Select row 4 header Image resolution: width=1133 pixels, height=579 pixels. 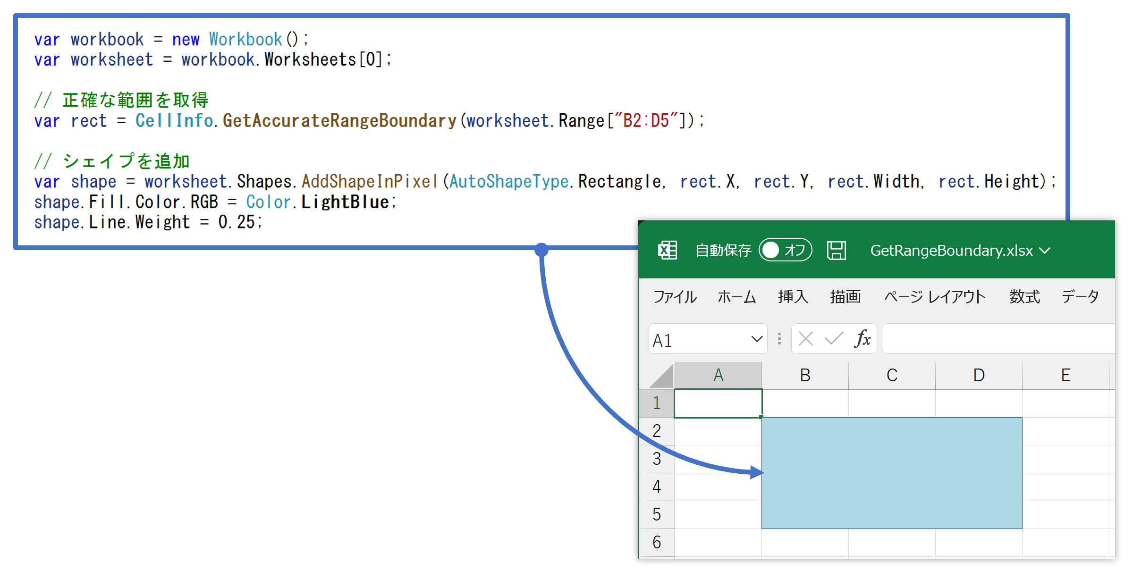(657, 487)
